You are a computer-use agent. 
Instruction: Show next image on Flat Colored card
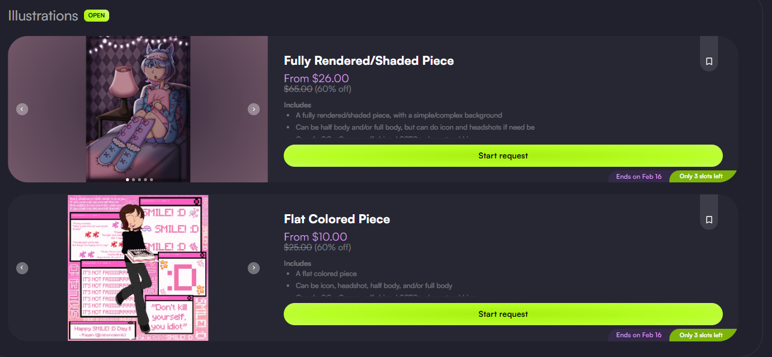pyautogui.click(x=254, y=268)
